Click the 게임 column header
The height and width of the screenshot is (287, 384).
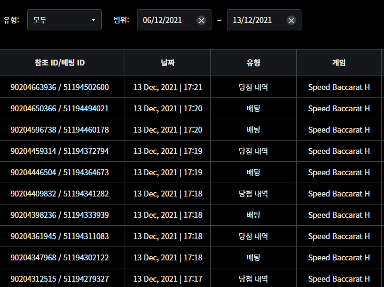click(x=339, y=63)
